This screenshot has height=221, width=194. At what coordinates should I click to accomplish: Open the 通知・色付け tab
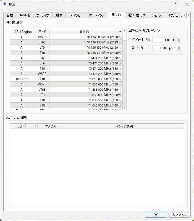(137, 15)
